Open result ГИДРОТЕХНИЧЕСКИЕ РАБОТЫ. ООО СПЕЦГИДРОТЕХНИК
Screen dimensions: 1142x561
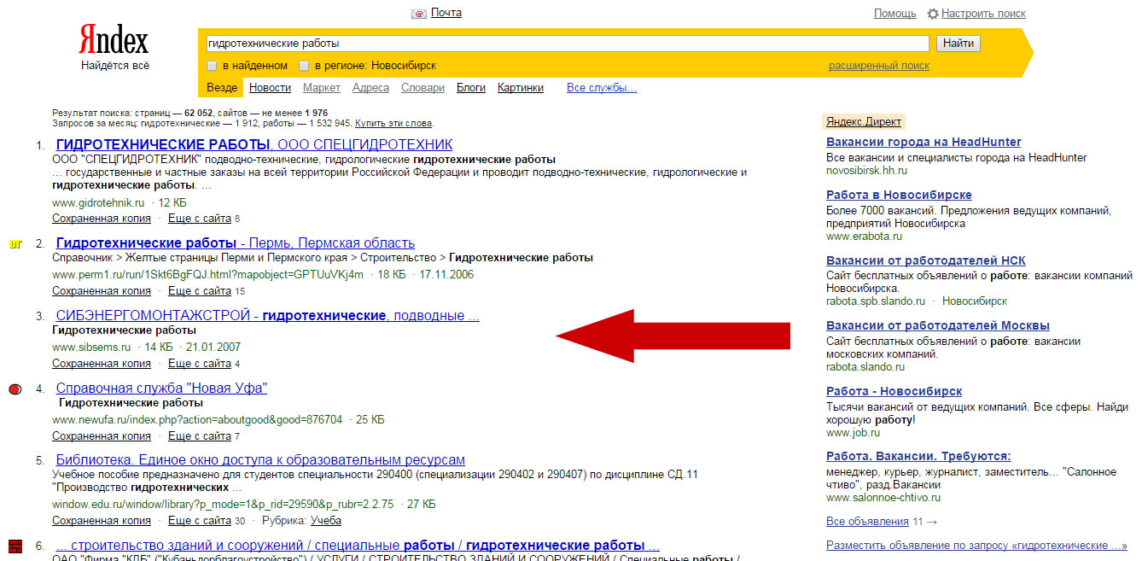(254, 144)
